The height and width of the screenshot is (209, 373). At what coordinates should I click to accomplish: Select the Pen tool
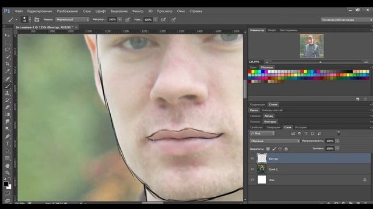(x=8, y=136)
